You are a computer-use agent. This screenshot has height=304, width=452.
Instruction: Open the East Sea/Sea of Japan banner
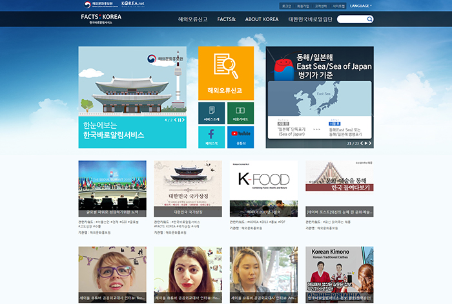(x=320, y=97)
